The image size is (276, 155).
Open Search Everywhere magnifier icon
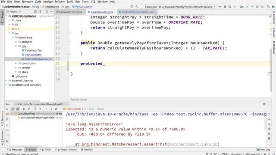268,7
